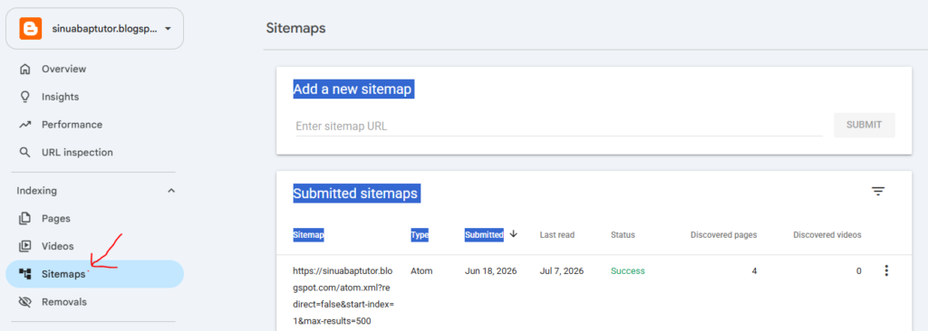Viewport: 928px width, 331px height.
Task: Focus the Enter sitemap URL field
Action: (558, 126)
